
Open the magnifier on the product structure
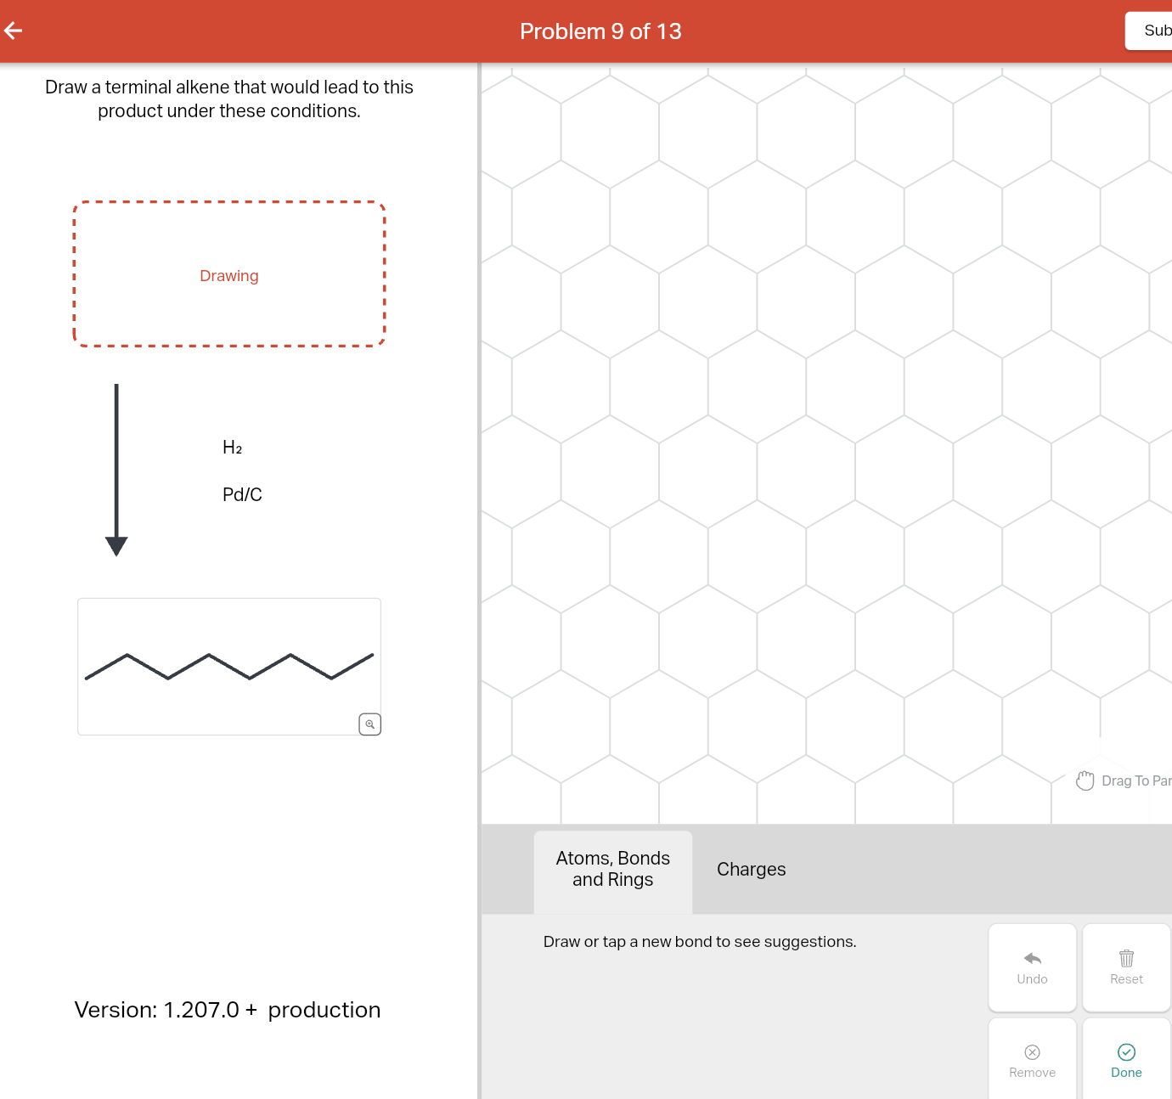tap(369, 724)
